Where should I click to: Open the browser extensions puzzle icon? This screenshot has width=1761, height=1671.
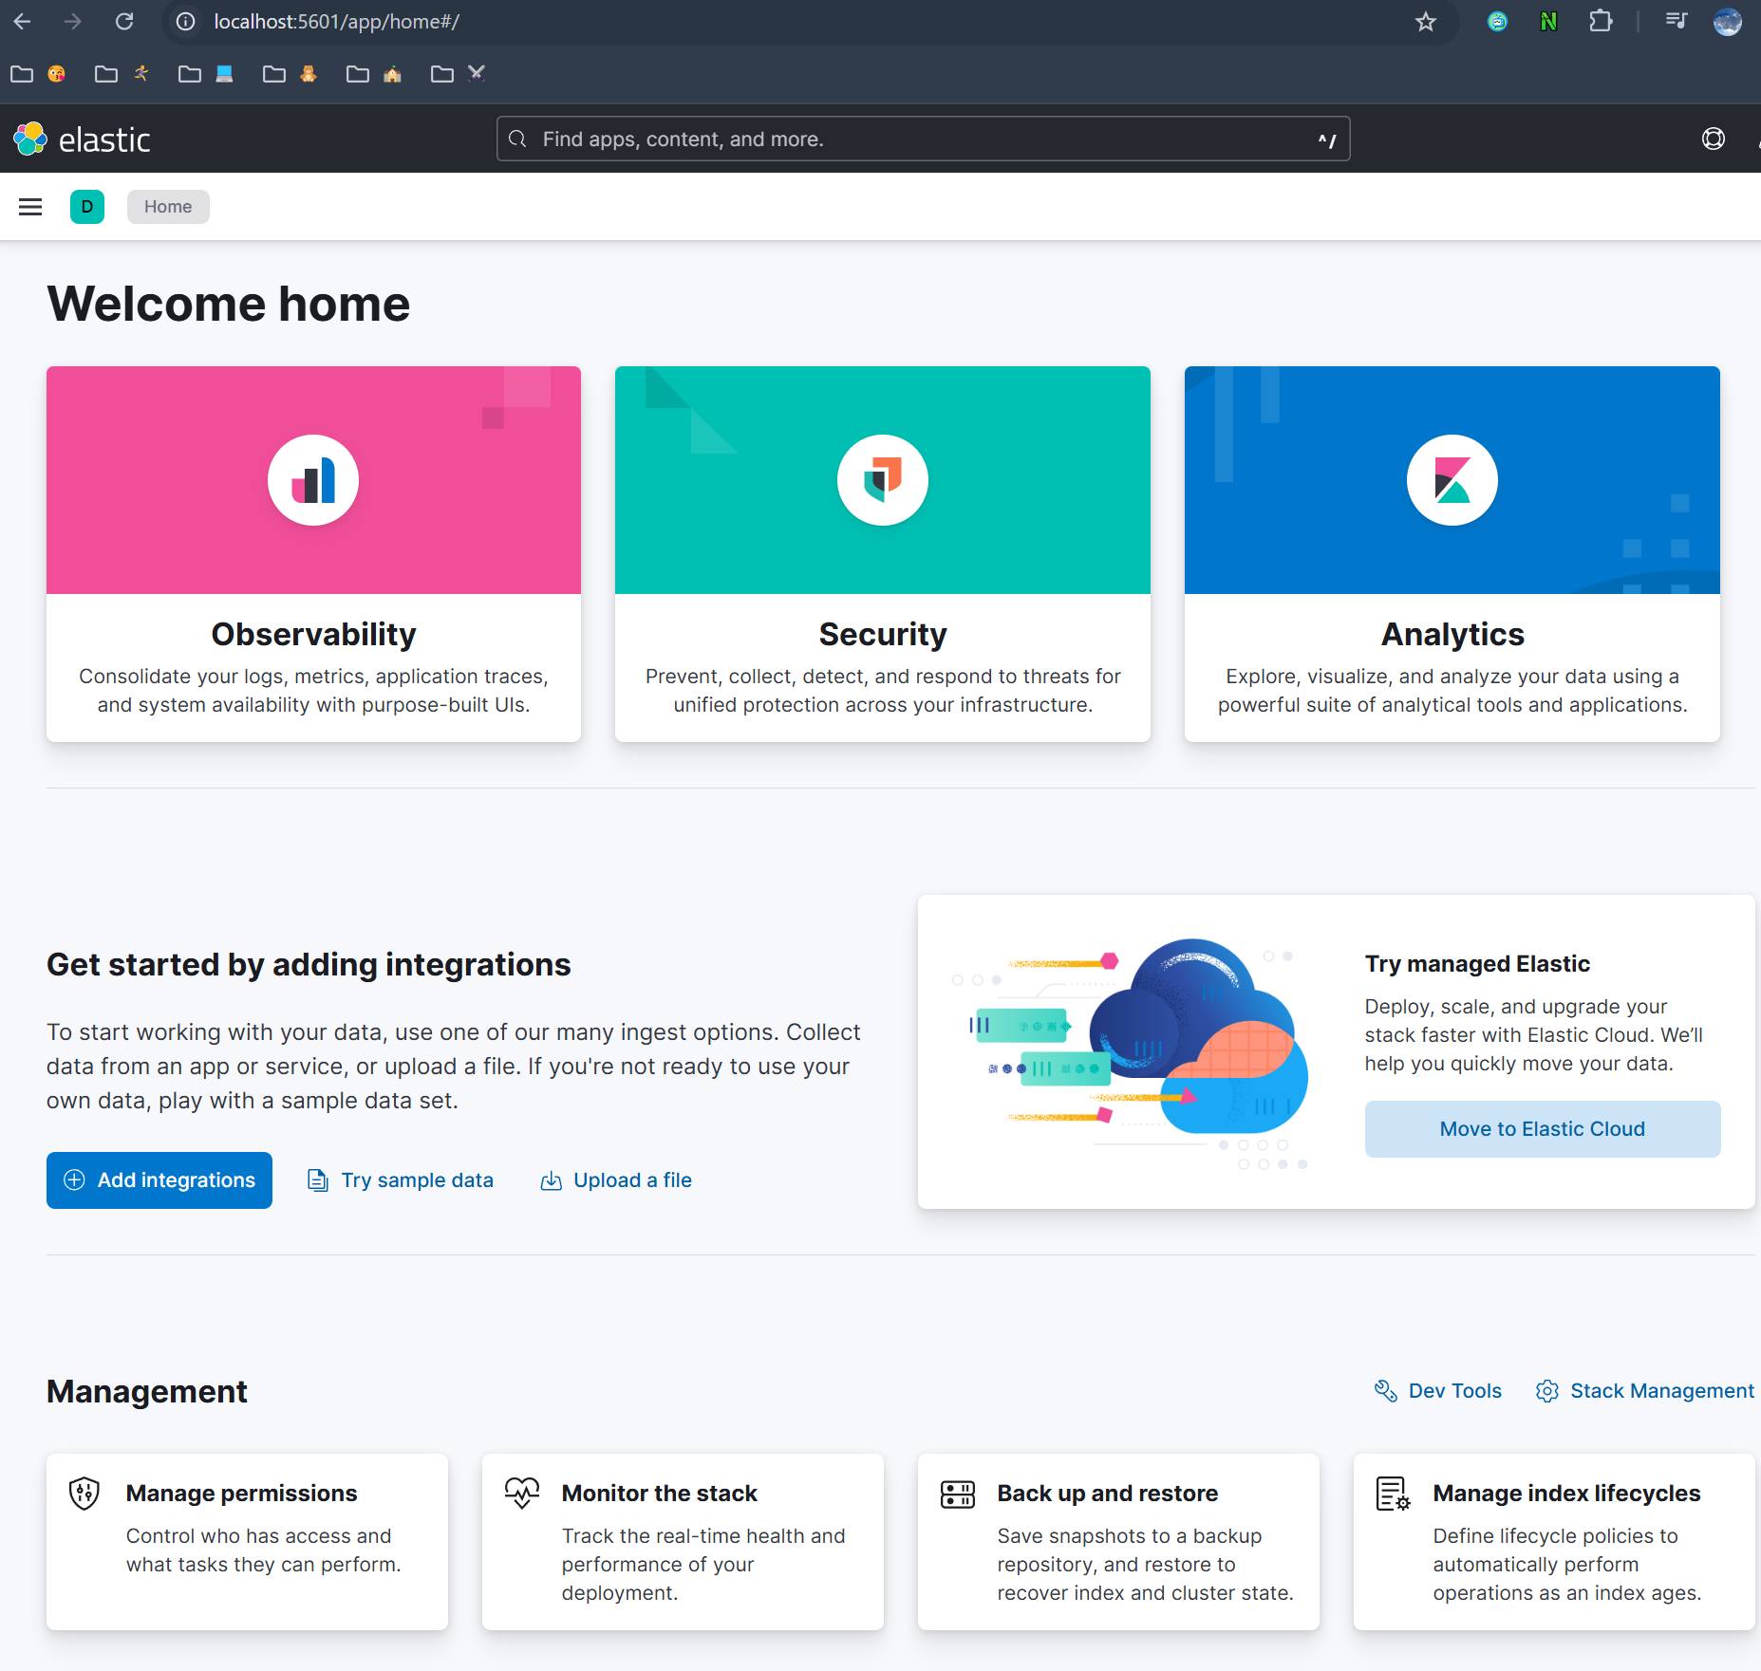pos(1601,21)
